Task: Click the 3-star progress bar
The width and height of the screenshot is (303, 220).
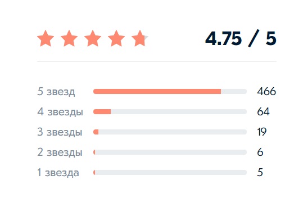Action: (170, 132)
